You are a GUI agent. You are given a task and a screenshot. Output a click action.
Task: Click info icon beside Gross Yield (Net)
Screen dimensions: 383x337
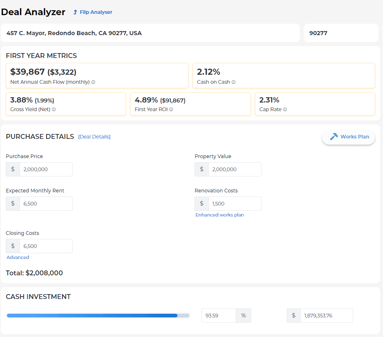(54, 109)
